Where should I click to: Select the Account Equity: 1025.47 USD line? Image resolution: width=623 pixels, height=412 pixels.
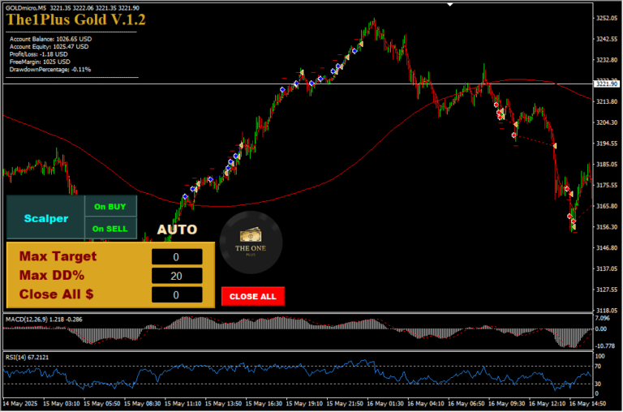coord(49,46)
